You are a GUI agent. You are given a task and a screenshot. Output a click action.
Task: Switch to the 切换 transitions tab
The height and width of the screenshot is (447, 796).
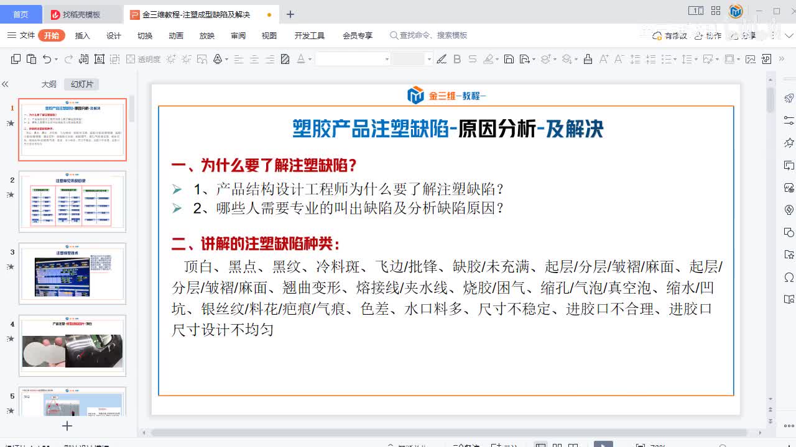click(x=145, y=35)
